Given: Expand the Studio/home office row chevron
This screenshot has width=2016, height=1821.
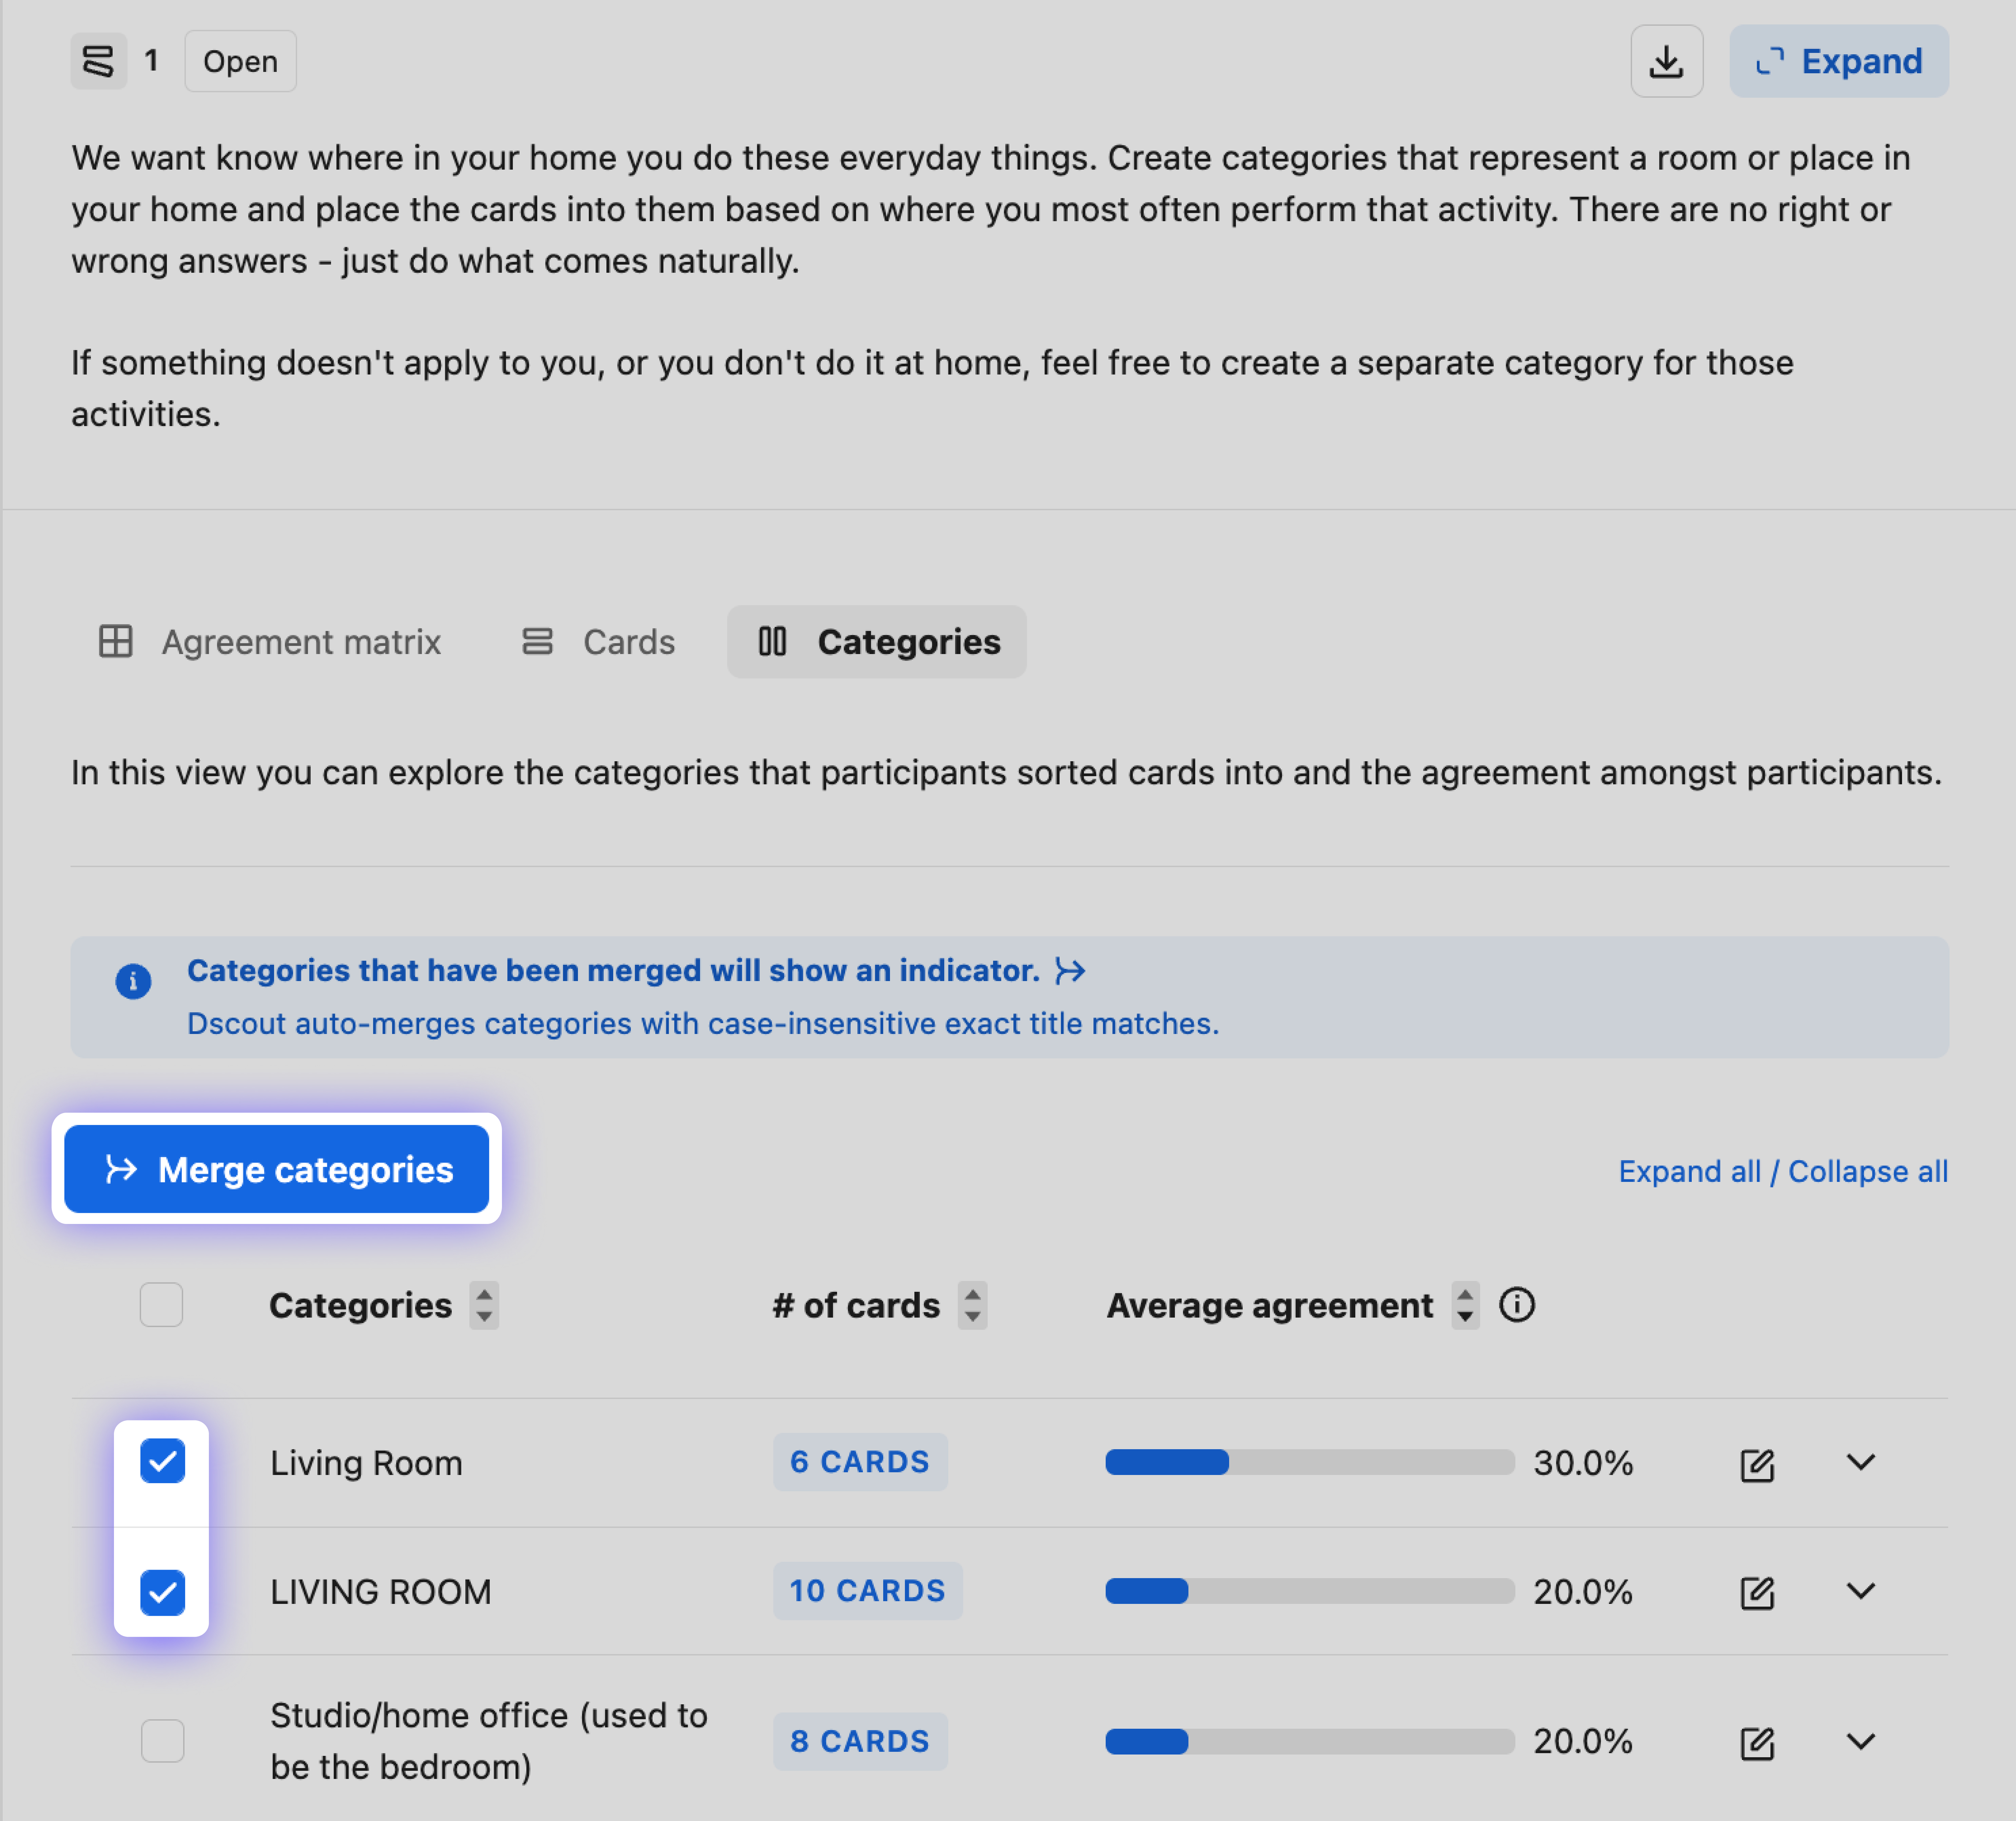Looking at the screenshot, I should click(x=1860, y=1741).
